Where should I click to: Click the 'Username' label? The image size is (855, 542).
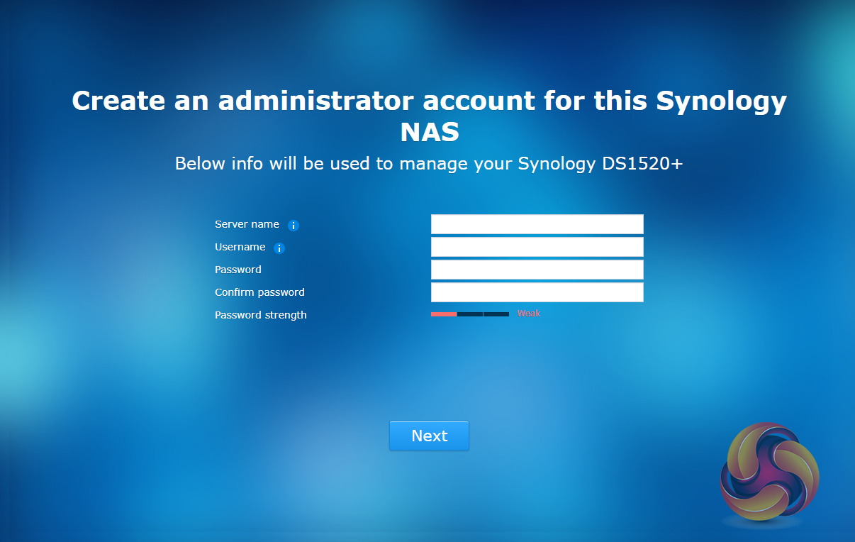point(240,247)
